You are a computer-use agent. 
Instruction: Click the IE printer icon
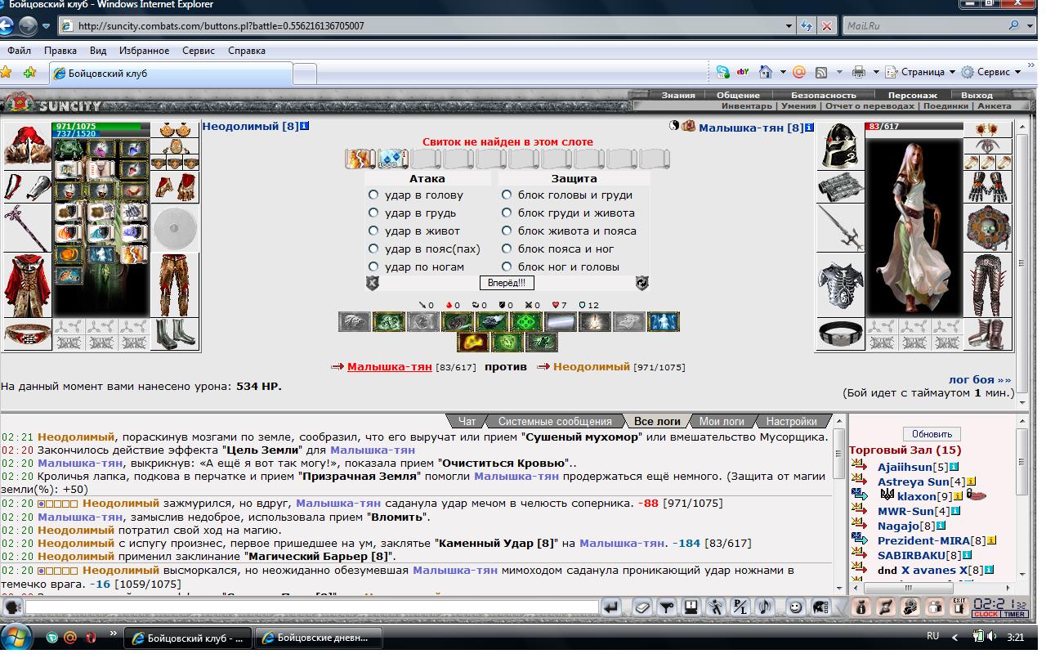pos(858,72)
